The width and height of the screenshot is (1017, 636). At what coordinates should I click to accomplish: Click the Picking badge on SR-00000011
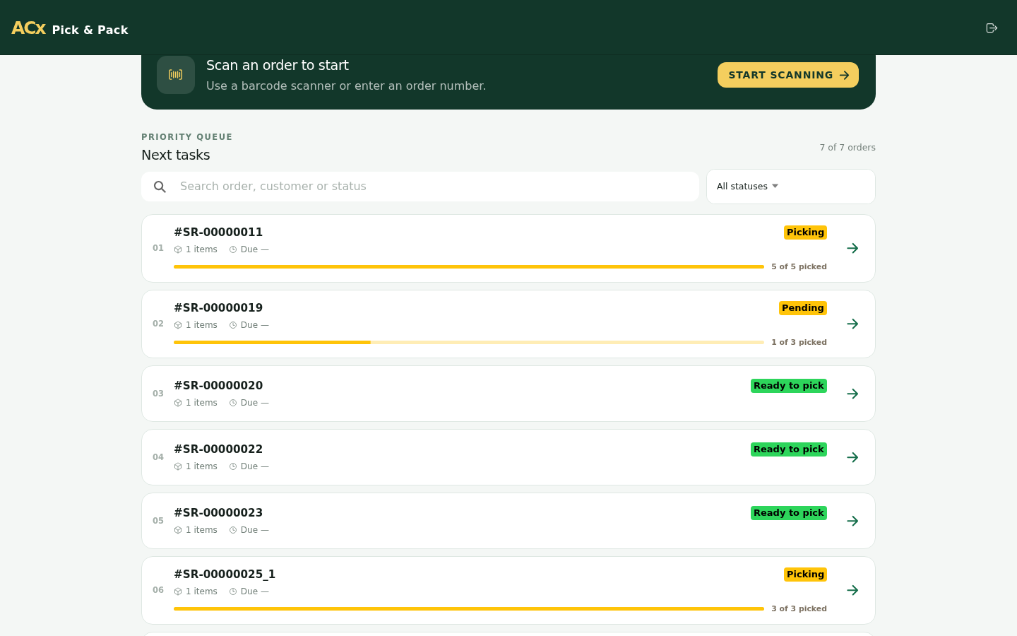click(805, 232)
